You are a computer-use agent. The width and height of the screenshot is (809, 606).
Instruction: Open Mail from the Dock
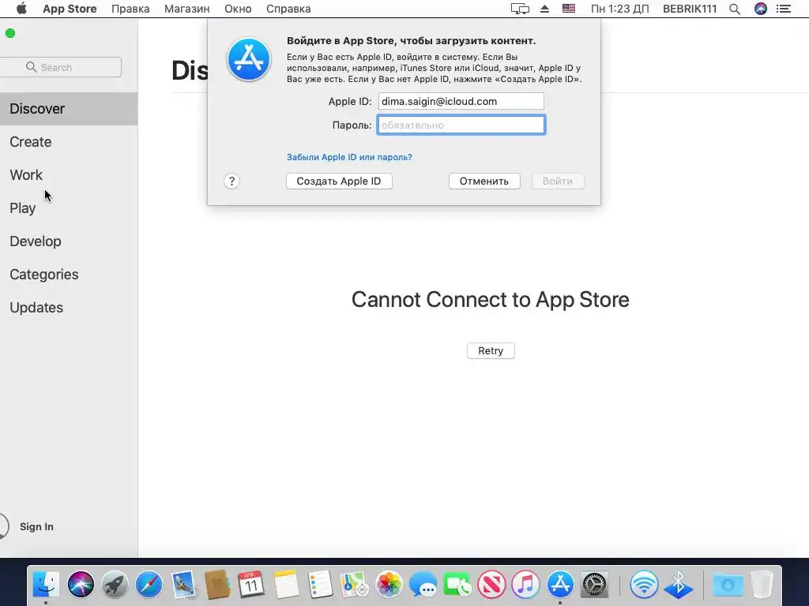(183, 585)
